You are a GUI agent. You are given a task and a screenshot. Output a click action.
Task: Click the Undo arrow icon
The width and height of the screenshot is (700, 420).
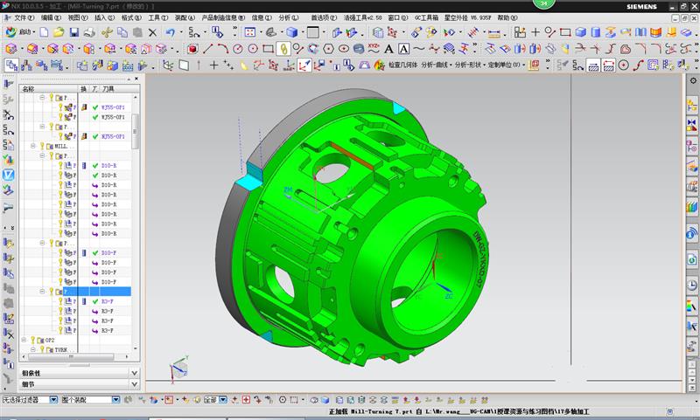coord(170,32)
